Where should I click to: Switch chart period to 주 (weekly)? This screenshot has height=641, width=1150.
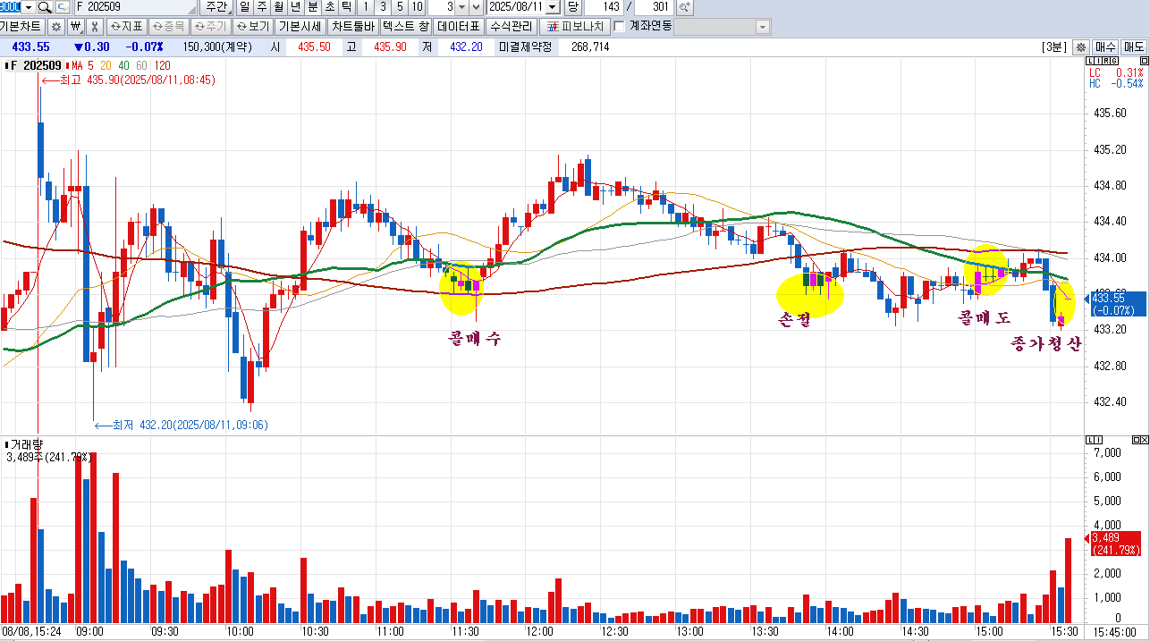(261, 7)
